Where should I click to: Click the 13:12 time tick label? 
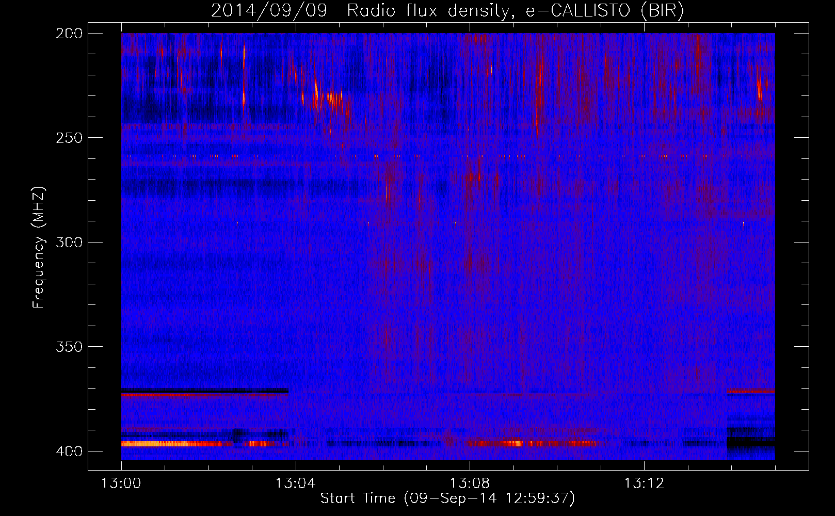644,483
